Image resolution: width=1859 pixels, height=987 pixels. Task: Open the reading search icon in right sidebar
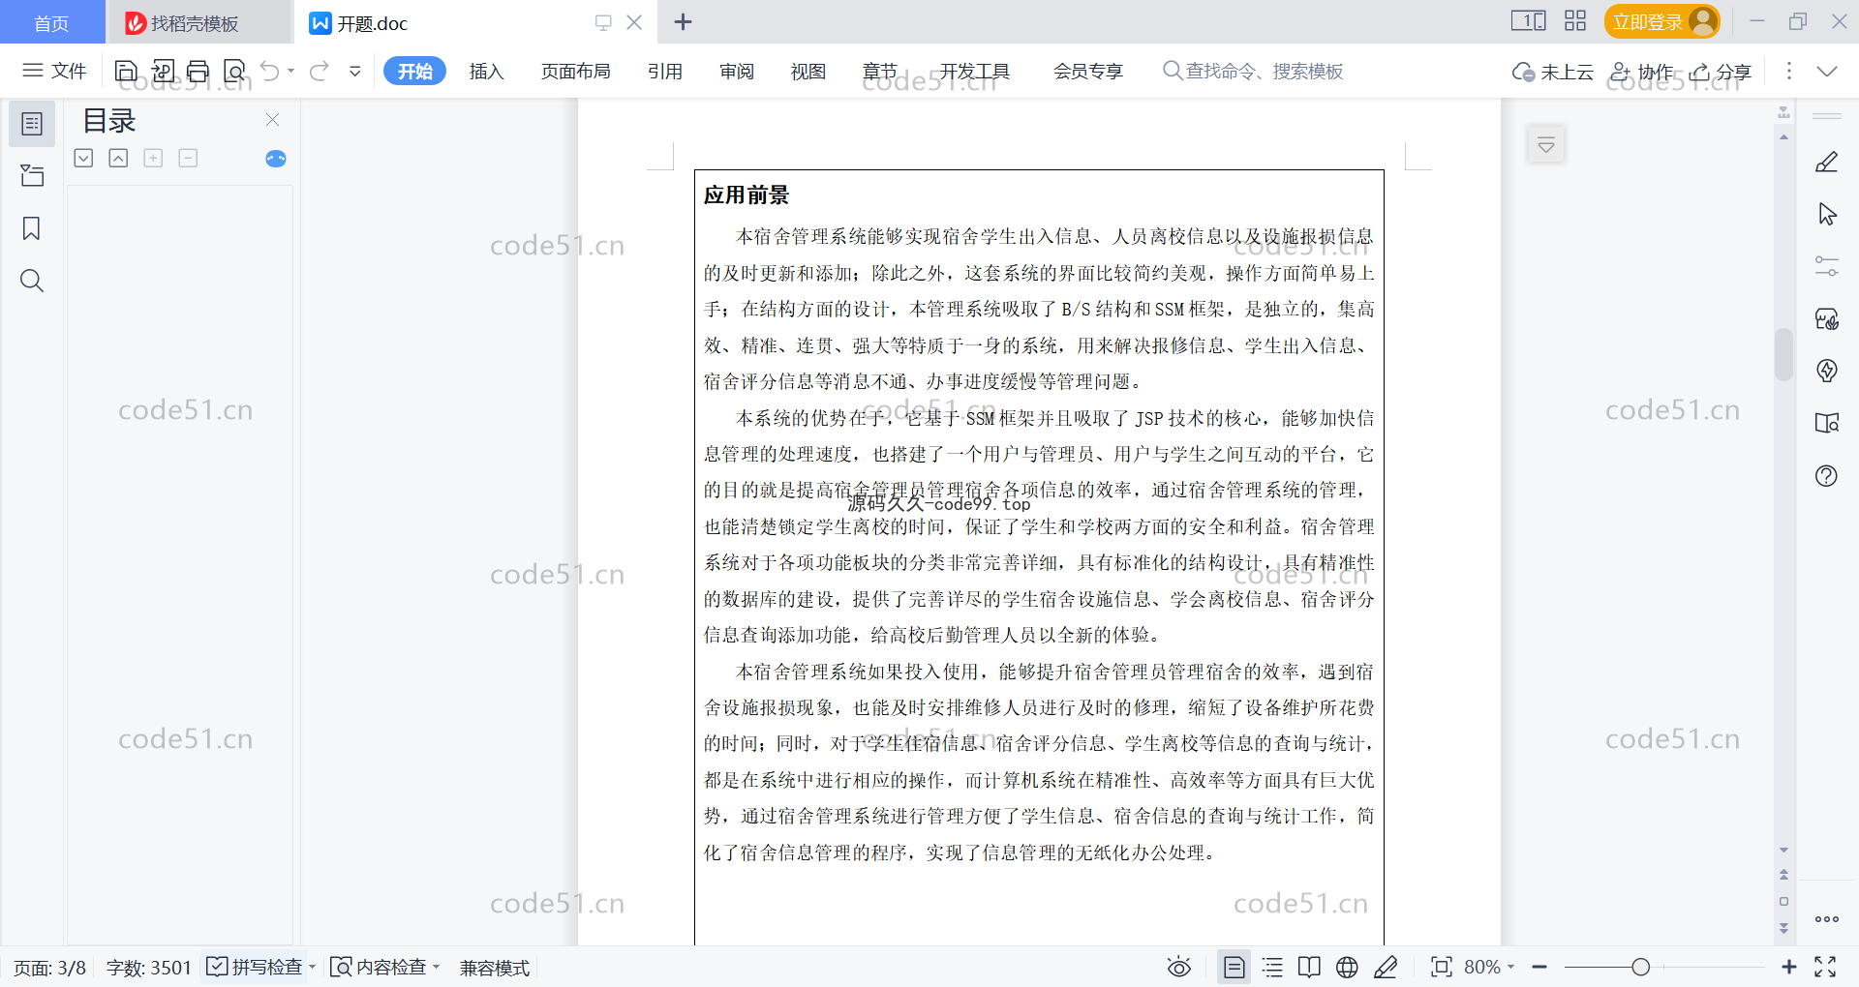click(1827, 423)
